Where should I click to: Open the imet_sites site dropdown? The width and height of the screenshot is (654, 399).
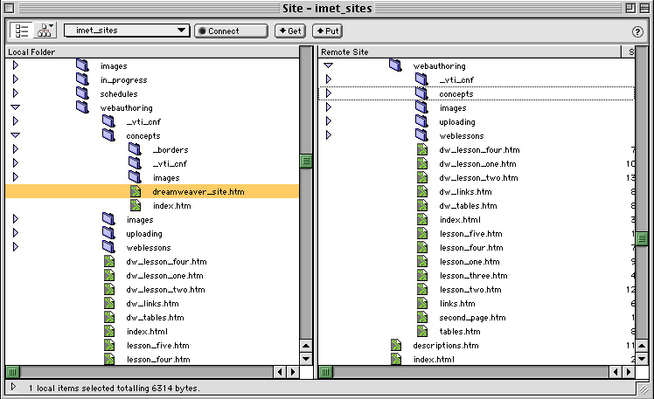(127, 31)
